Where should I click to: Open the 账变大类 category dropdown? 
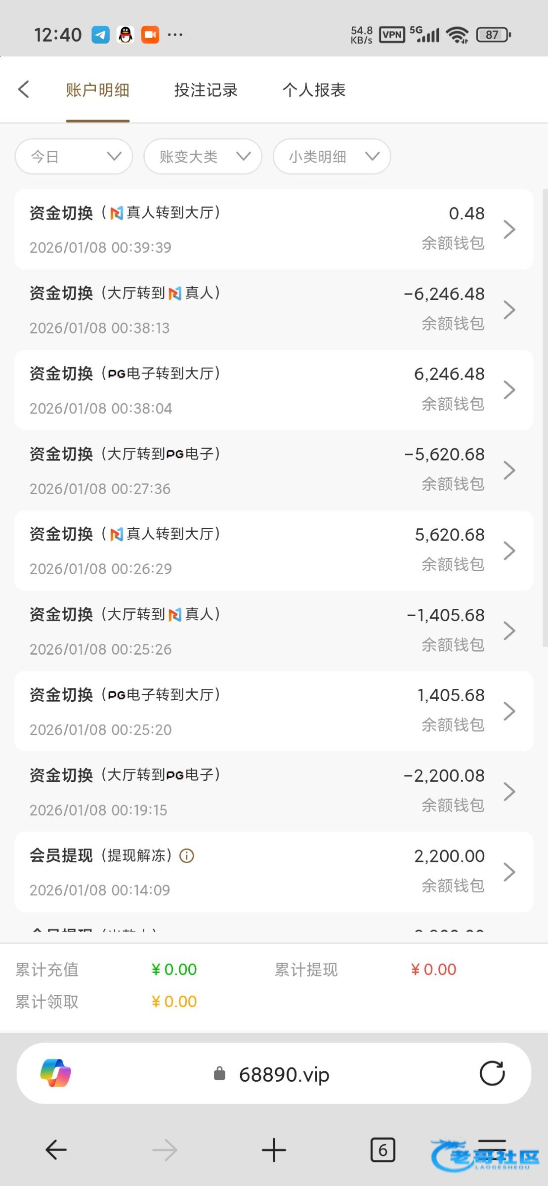click(203, 157)
